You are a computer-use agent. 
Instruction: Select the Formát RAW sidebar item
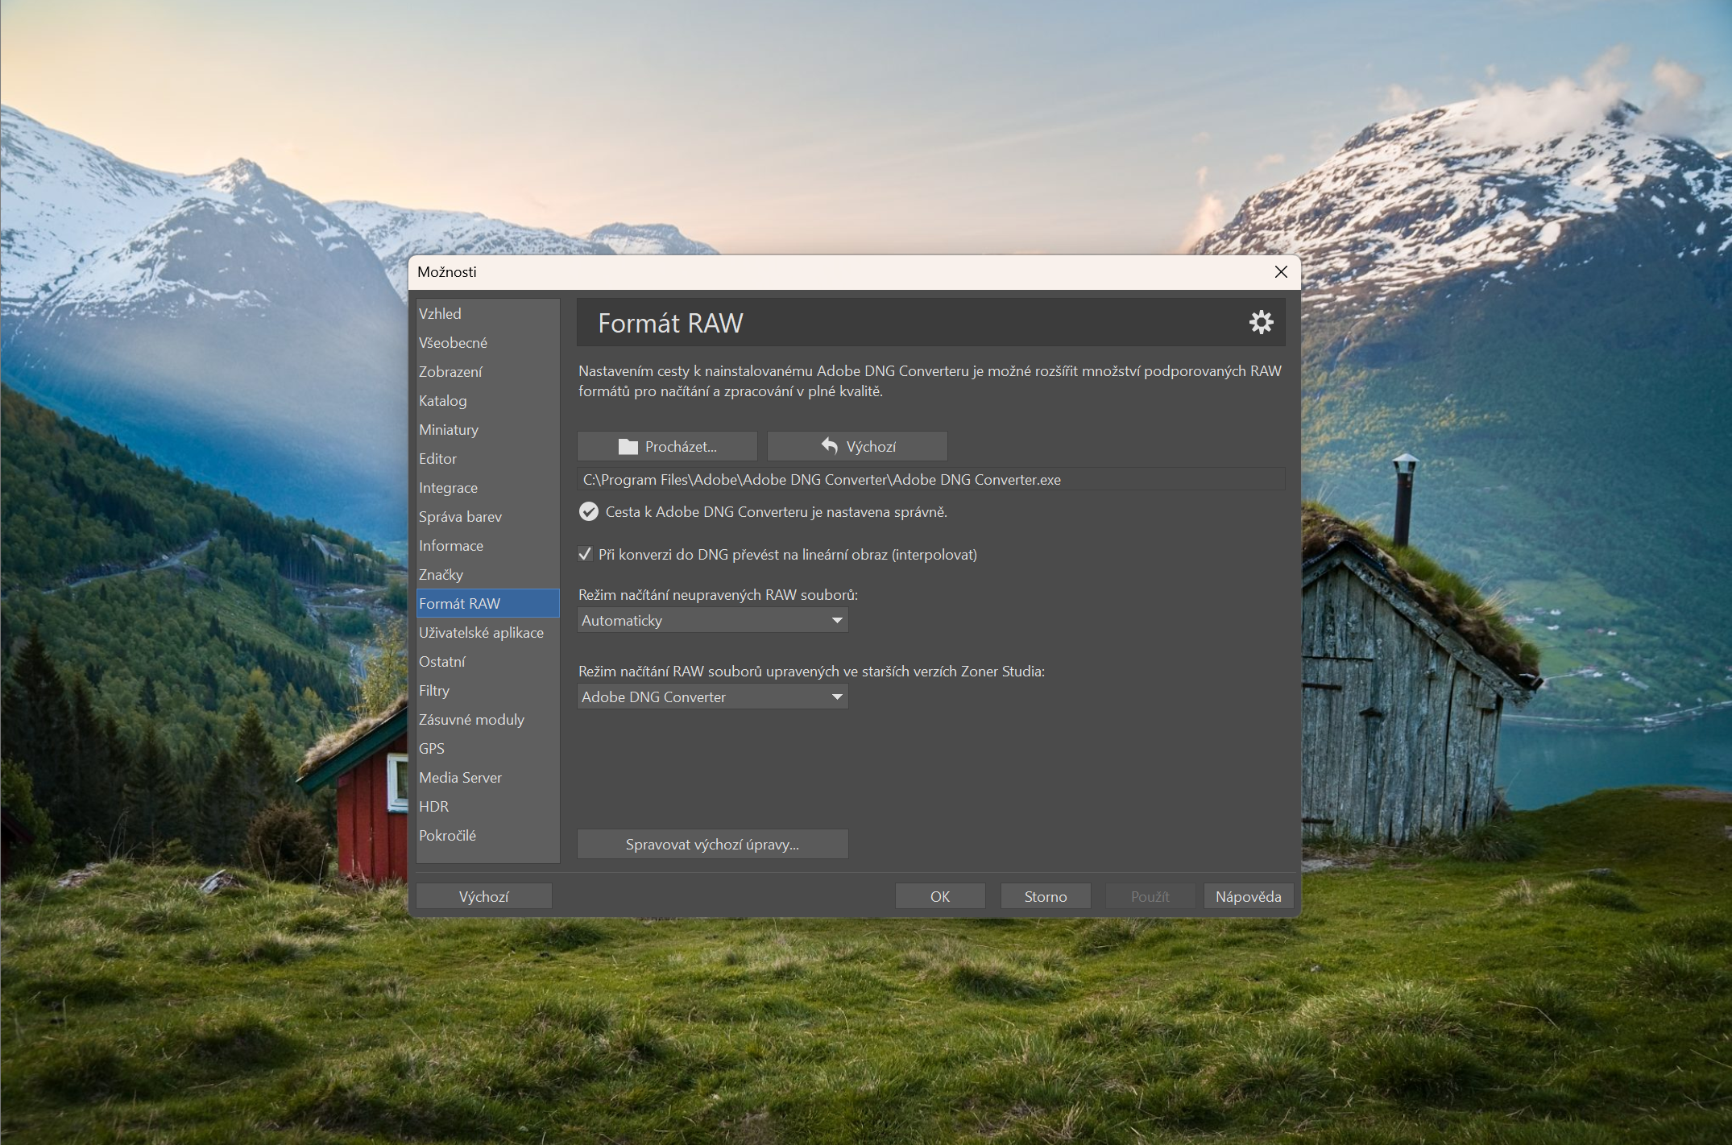pyautogui.click(x=487, y=603)
